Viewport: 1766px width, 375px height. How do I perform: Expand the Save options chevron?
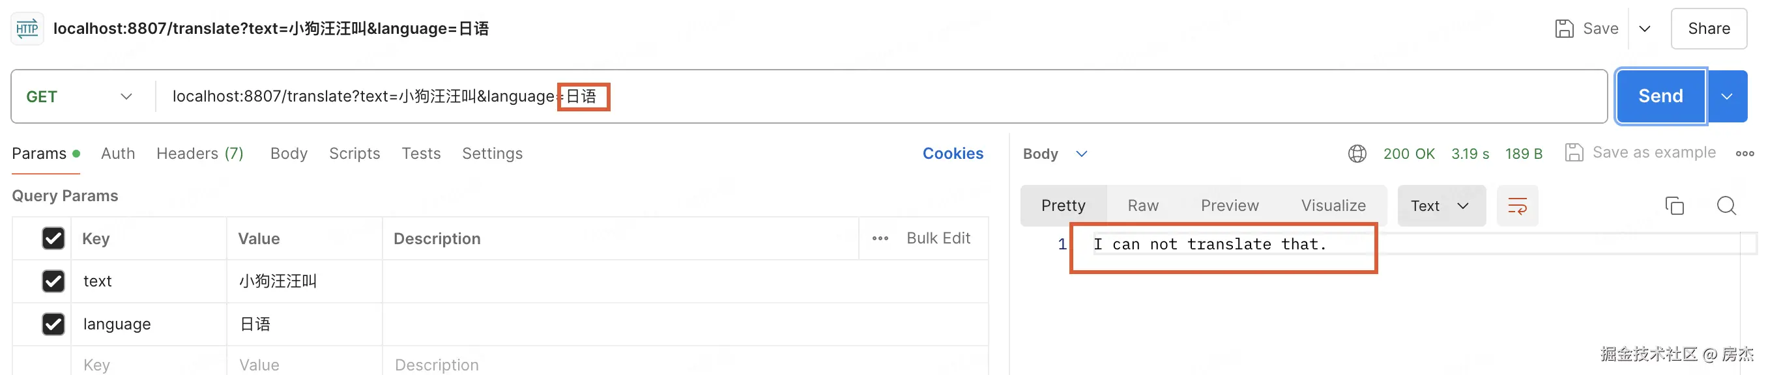click(x=1645, y=29)
